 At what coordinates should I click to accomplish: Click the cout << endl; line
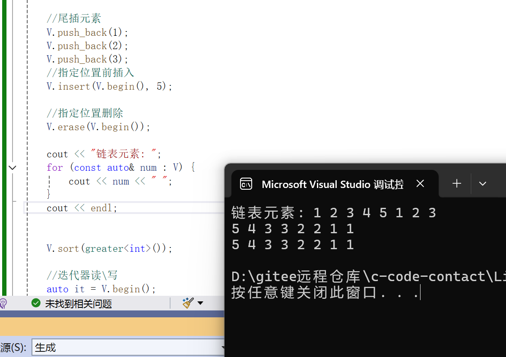82,208
